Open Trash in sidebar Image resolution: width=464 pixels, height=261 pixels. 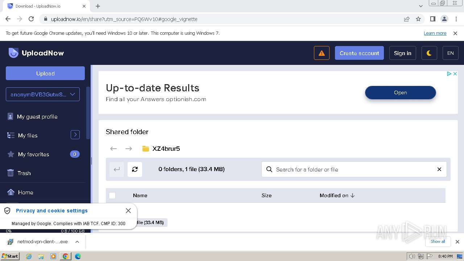coord(24,173)
